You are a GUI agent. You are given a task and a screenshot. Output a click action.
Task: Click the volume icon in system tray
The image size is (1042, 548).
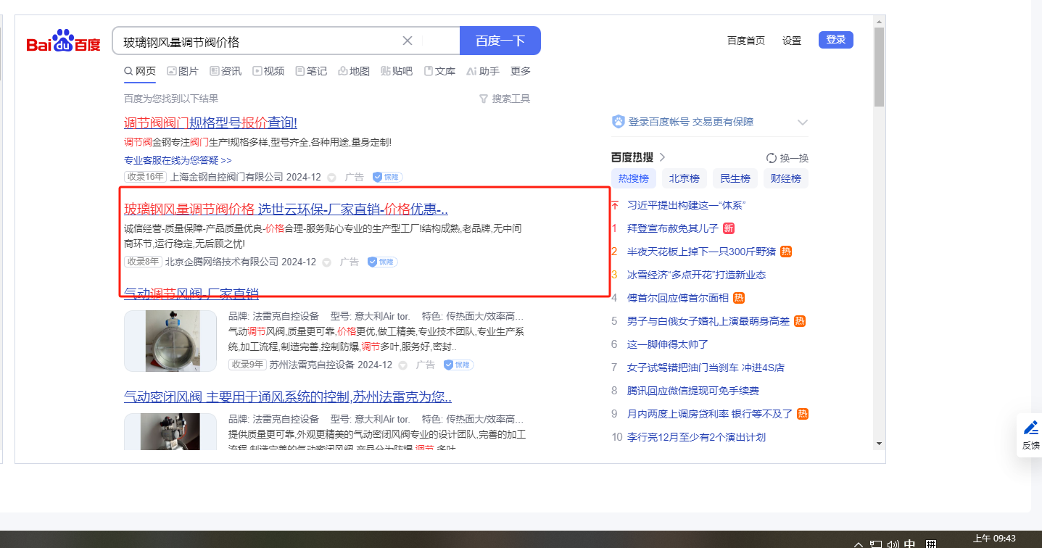[x=893, y=544]
